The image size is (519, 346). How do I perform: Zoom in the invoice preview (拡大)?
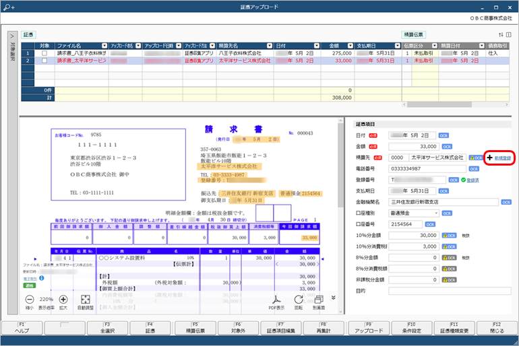coord(63,300)
